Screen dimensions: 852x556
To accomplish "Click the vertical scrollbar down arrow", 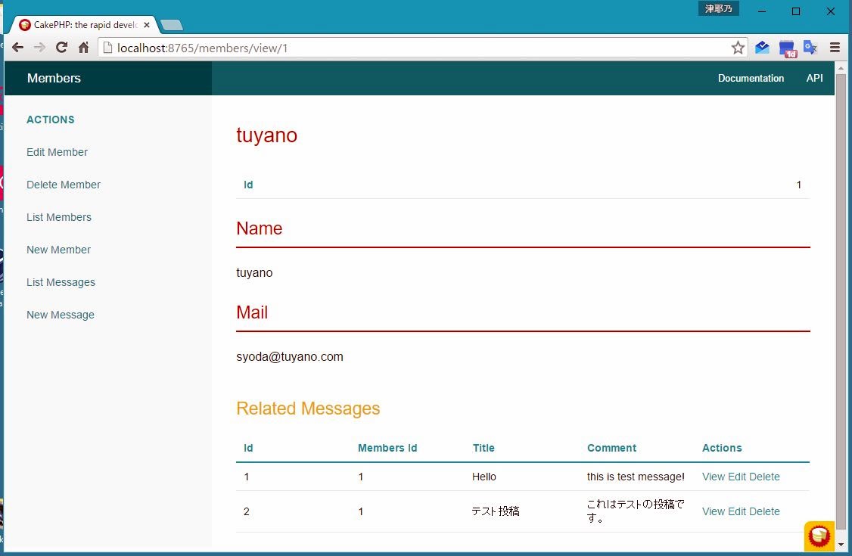I will (x=841, y=543).
